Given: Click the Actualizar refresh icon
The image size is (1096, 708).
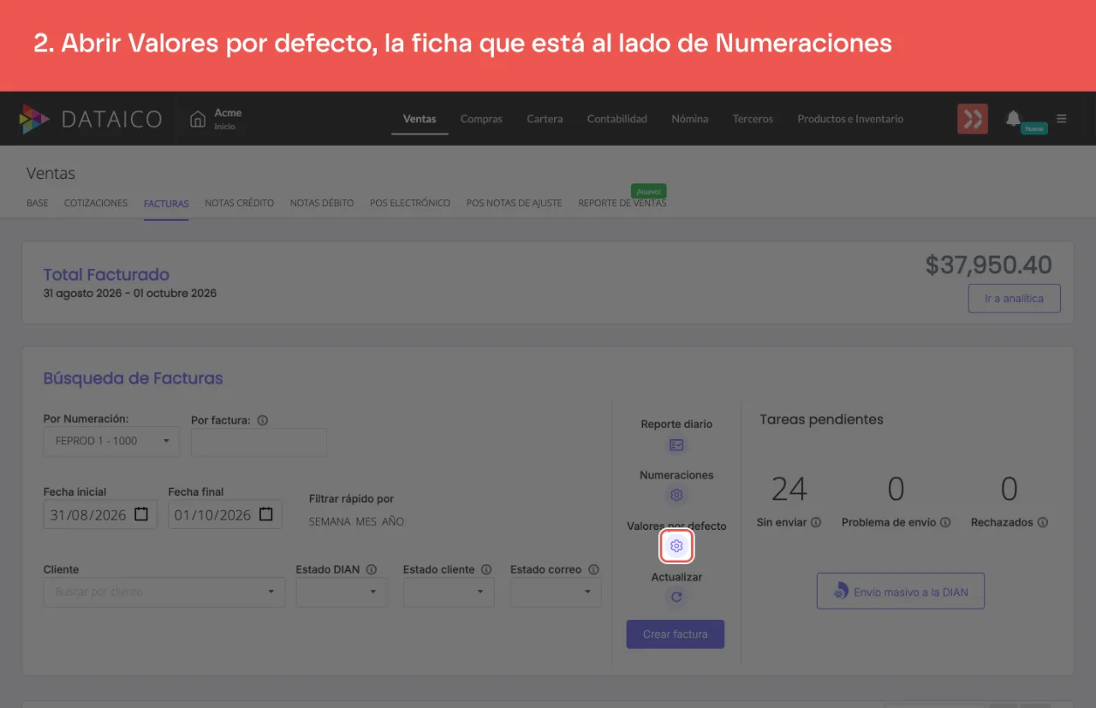Looking at the screenshot, I should [x=676, y=598].
